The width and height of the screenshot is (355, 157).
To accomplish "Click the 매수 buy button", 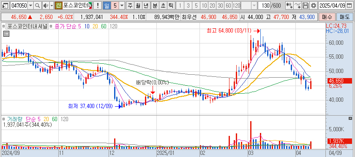I will (327, 17).
